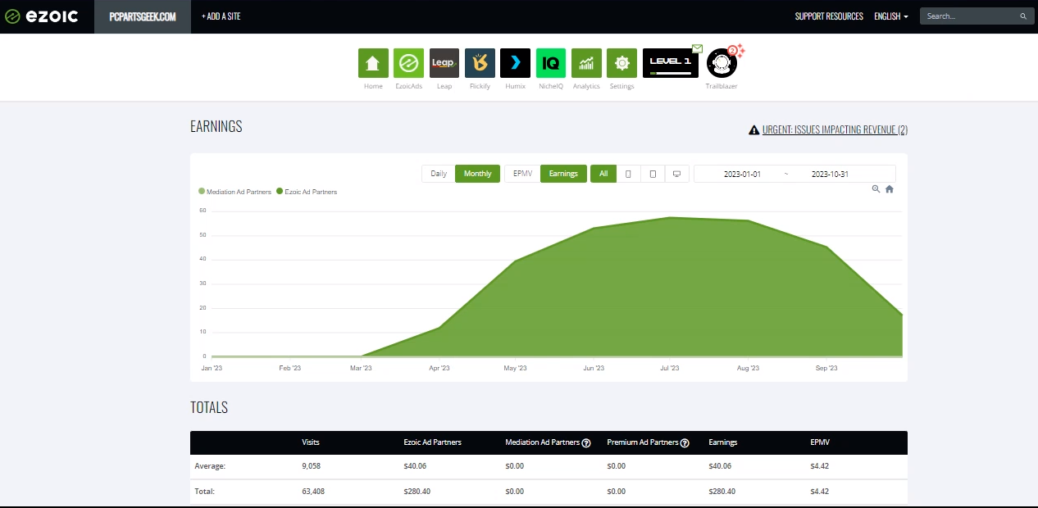Viewport: 1038px width, 508px height.
Task: Click the EPMV column header in the totals table
Action: (x=820, y=442)
